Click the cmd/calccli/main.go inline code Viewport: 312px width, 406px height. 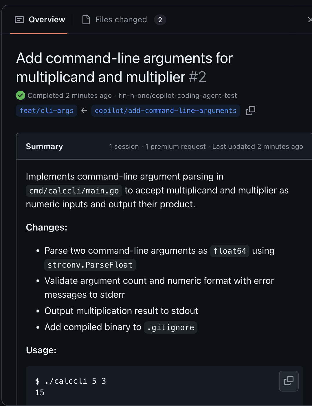click(x=74, y=191)
